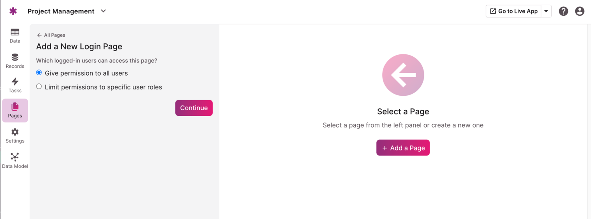Click the asterisk app logo icon

pyautogui.click(x=13, y=11)
